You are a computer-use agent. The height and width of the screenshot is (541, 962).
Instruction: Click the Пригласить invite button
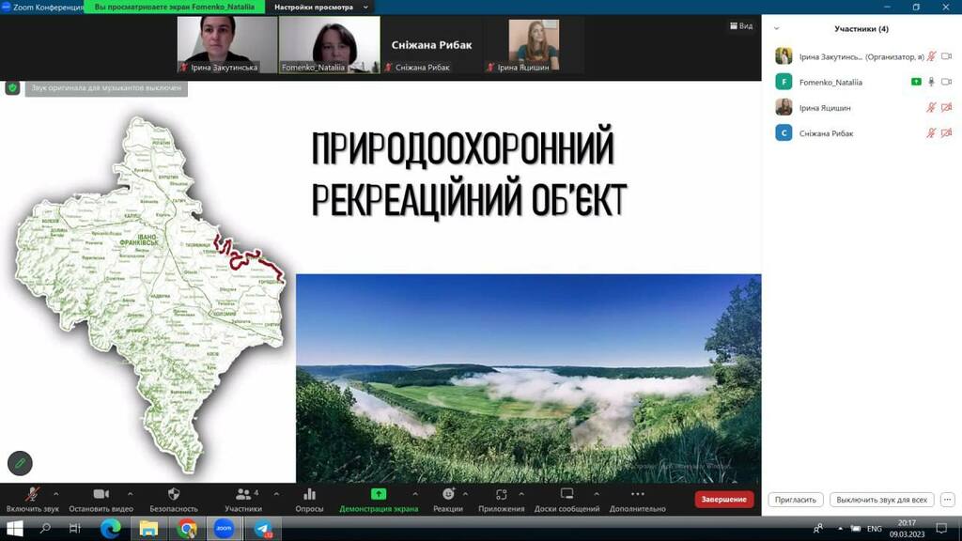coord(795,500)
